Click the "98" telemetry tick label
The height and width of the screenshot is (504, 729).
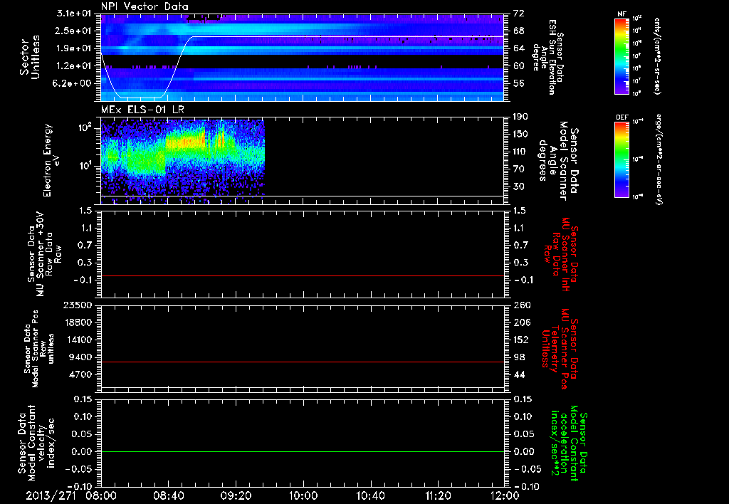click(519, 357)
